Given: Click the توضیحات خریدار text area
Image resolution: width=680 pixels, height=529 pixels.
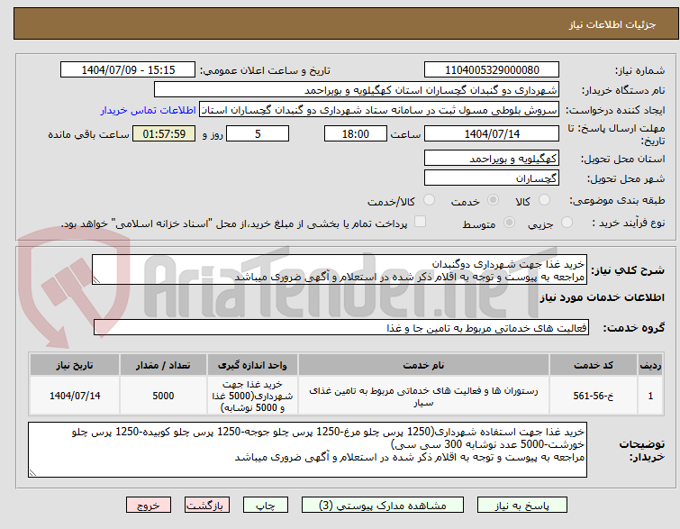Looking at the screenshot, I should pyautogui.click(x=307, y=450).
